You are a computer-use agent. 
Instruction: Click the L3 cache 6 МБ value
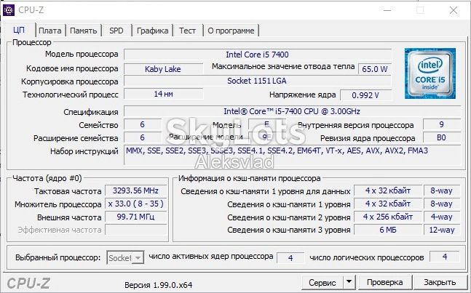coord(387,230)
